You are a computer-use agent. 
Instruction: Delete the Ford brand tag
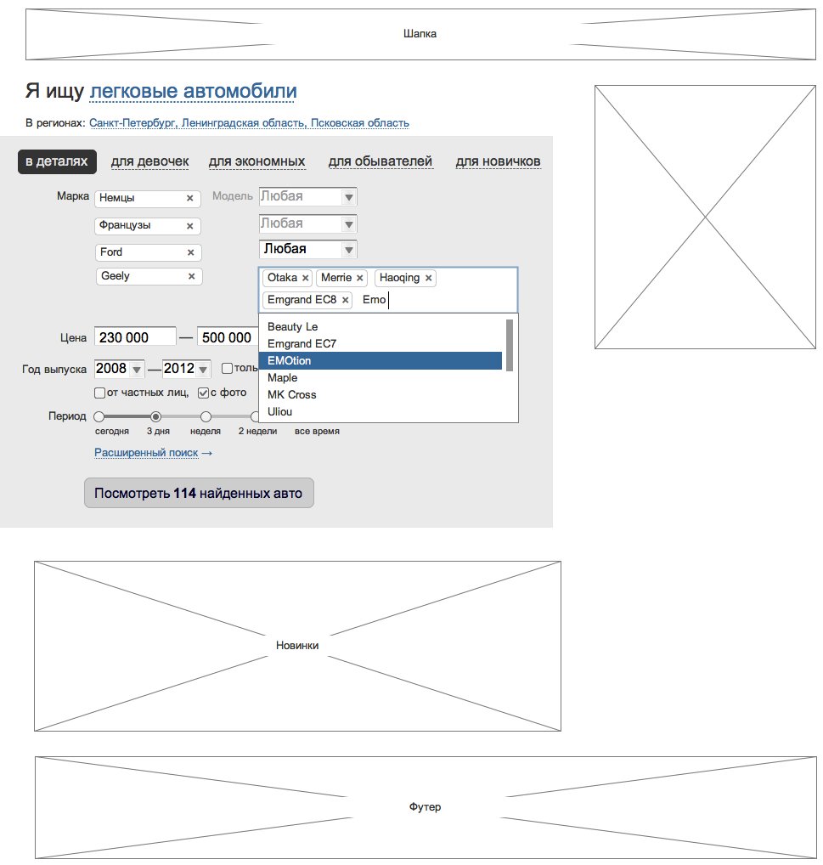[x=190, y=252]
